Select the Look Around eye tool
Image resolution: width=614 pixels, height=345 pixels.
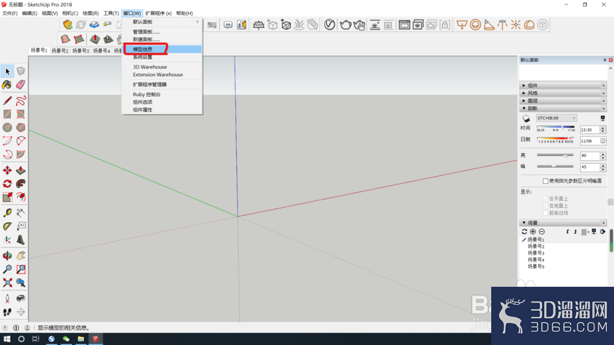21,298
